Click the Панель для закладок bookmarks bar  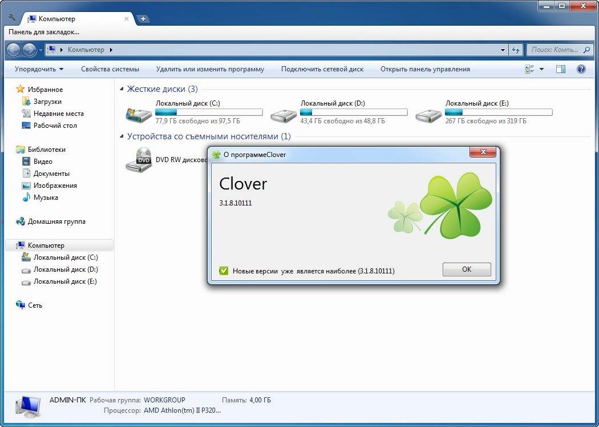coord(44,32)
